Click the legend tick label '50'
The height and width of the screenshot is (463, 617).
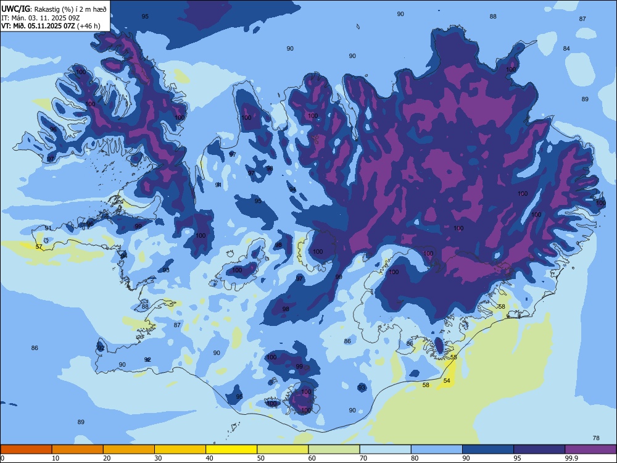(x=261, y=458)
